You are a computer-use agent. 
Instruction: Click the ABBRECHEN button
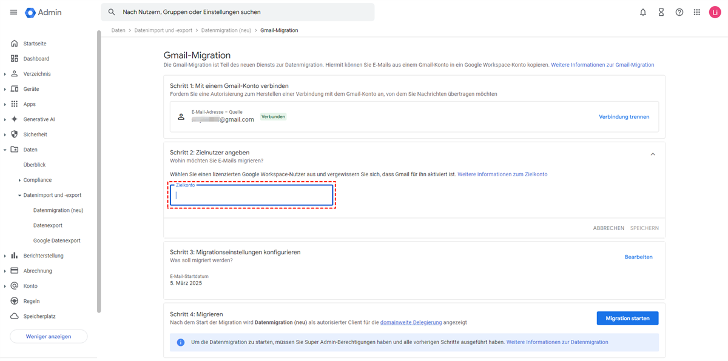coord(608,228)
